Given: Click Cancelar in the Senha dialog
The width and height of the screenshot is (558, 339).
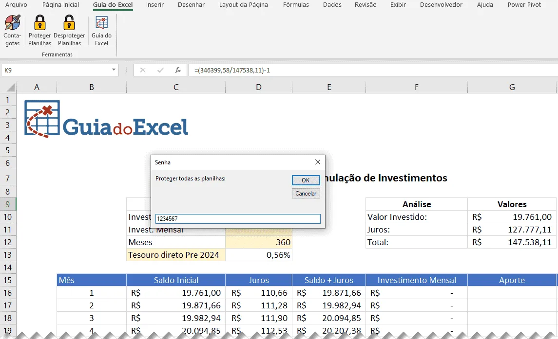Looking at the screenshot, I should click(306, 193).
